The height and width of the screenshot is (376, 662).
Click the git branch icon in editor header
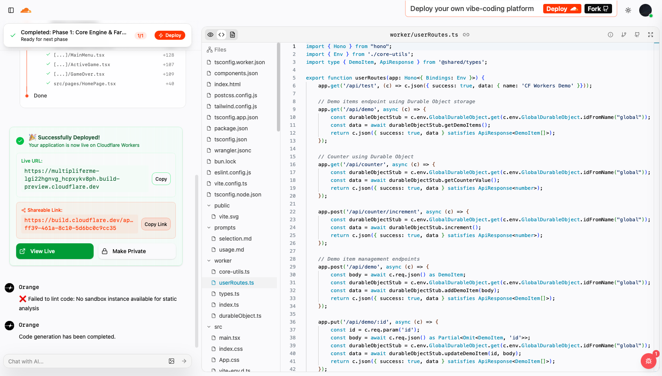click(624, 35)
